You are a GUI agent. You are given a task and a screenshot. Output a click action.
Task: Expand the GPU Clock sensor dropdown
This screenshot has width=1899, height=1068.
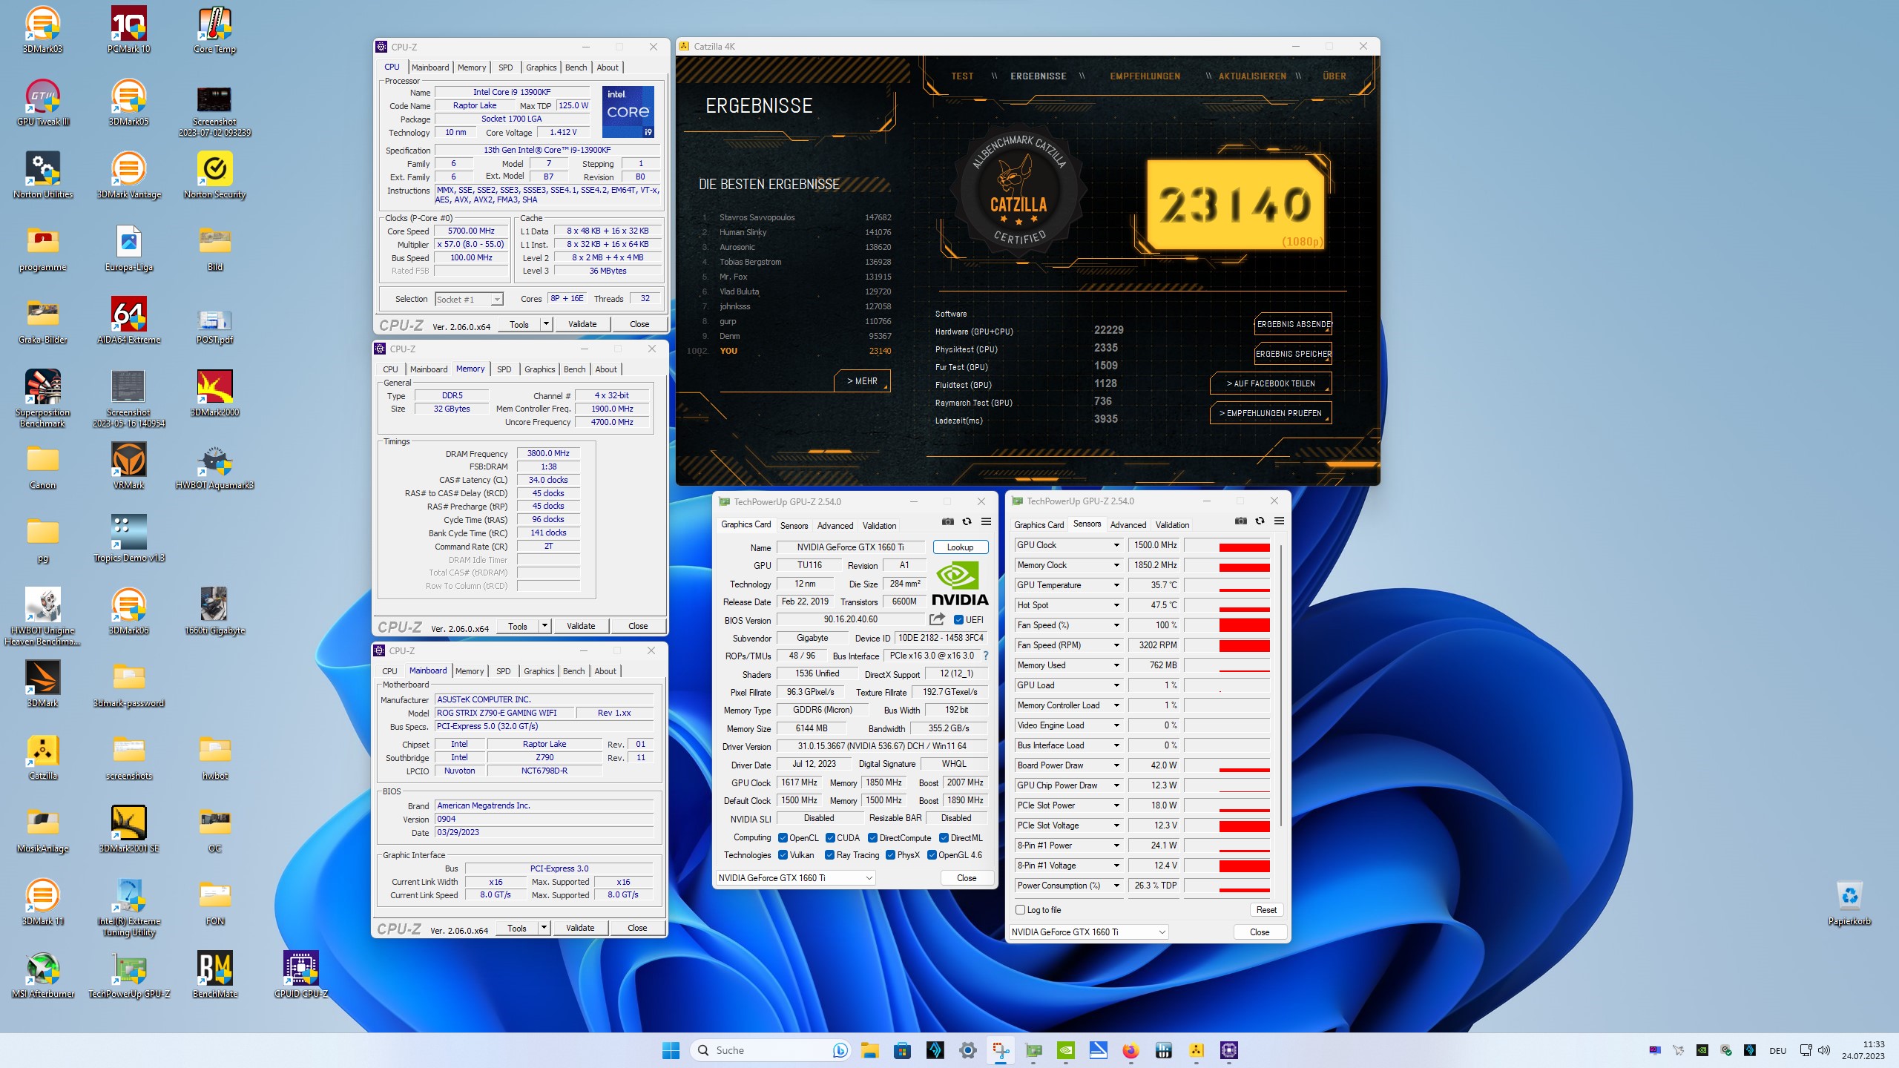pos(1116,545)
